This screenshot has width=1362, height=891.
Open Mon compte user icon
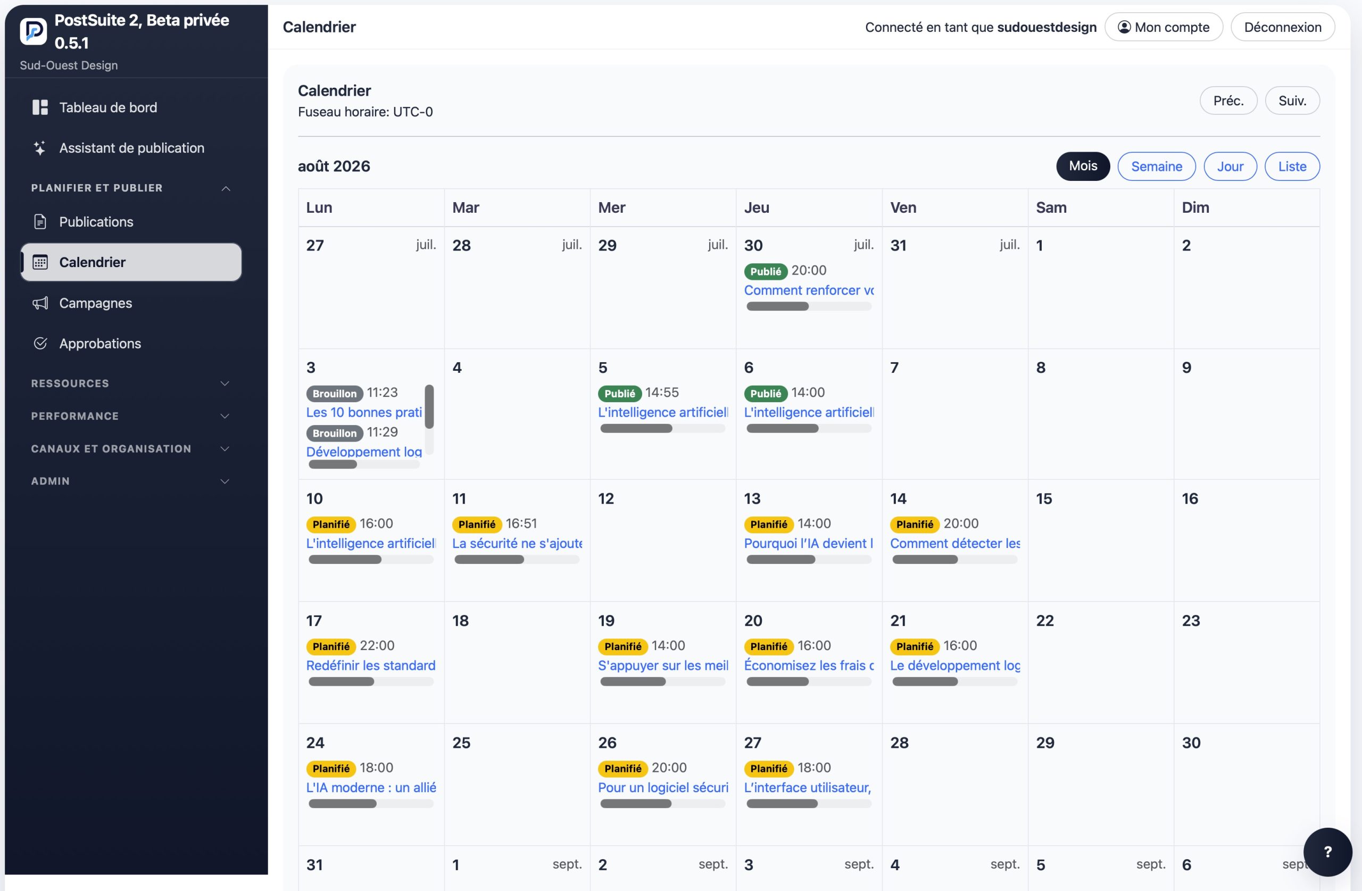coord(1124,27)
